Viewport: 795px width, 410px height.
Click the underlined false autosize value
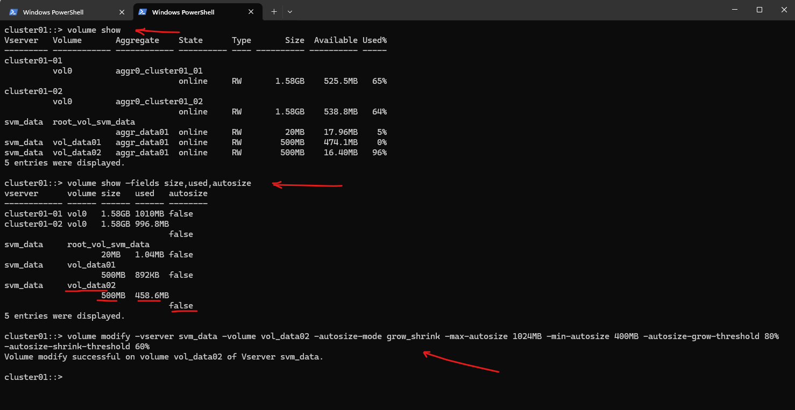tap(181, 306)
